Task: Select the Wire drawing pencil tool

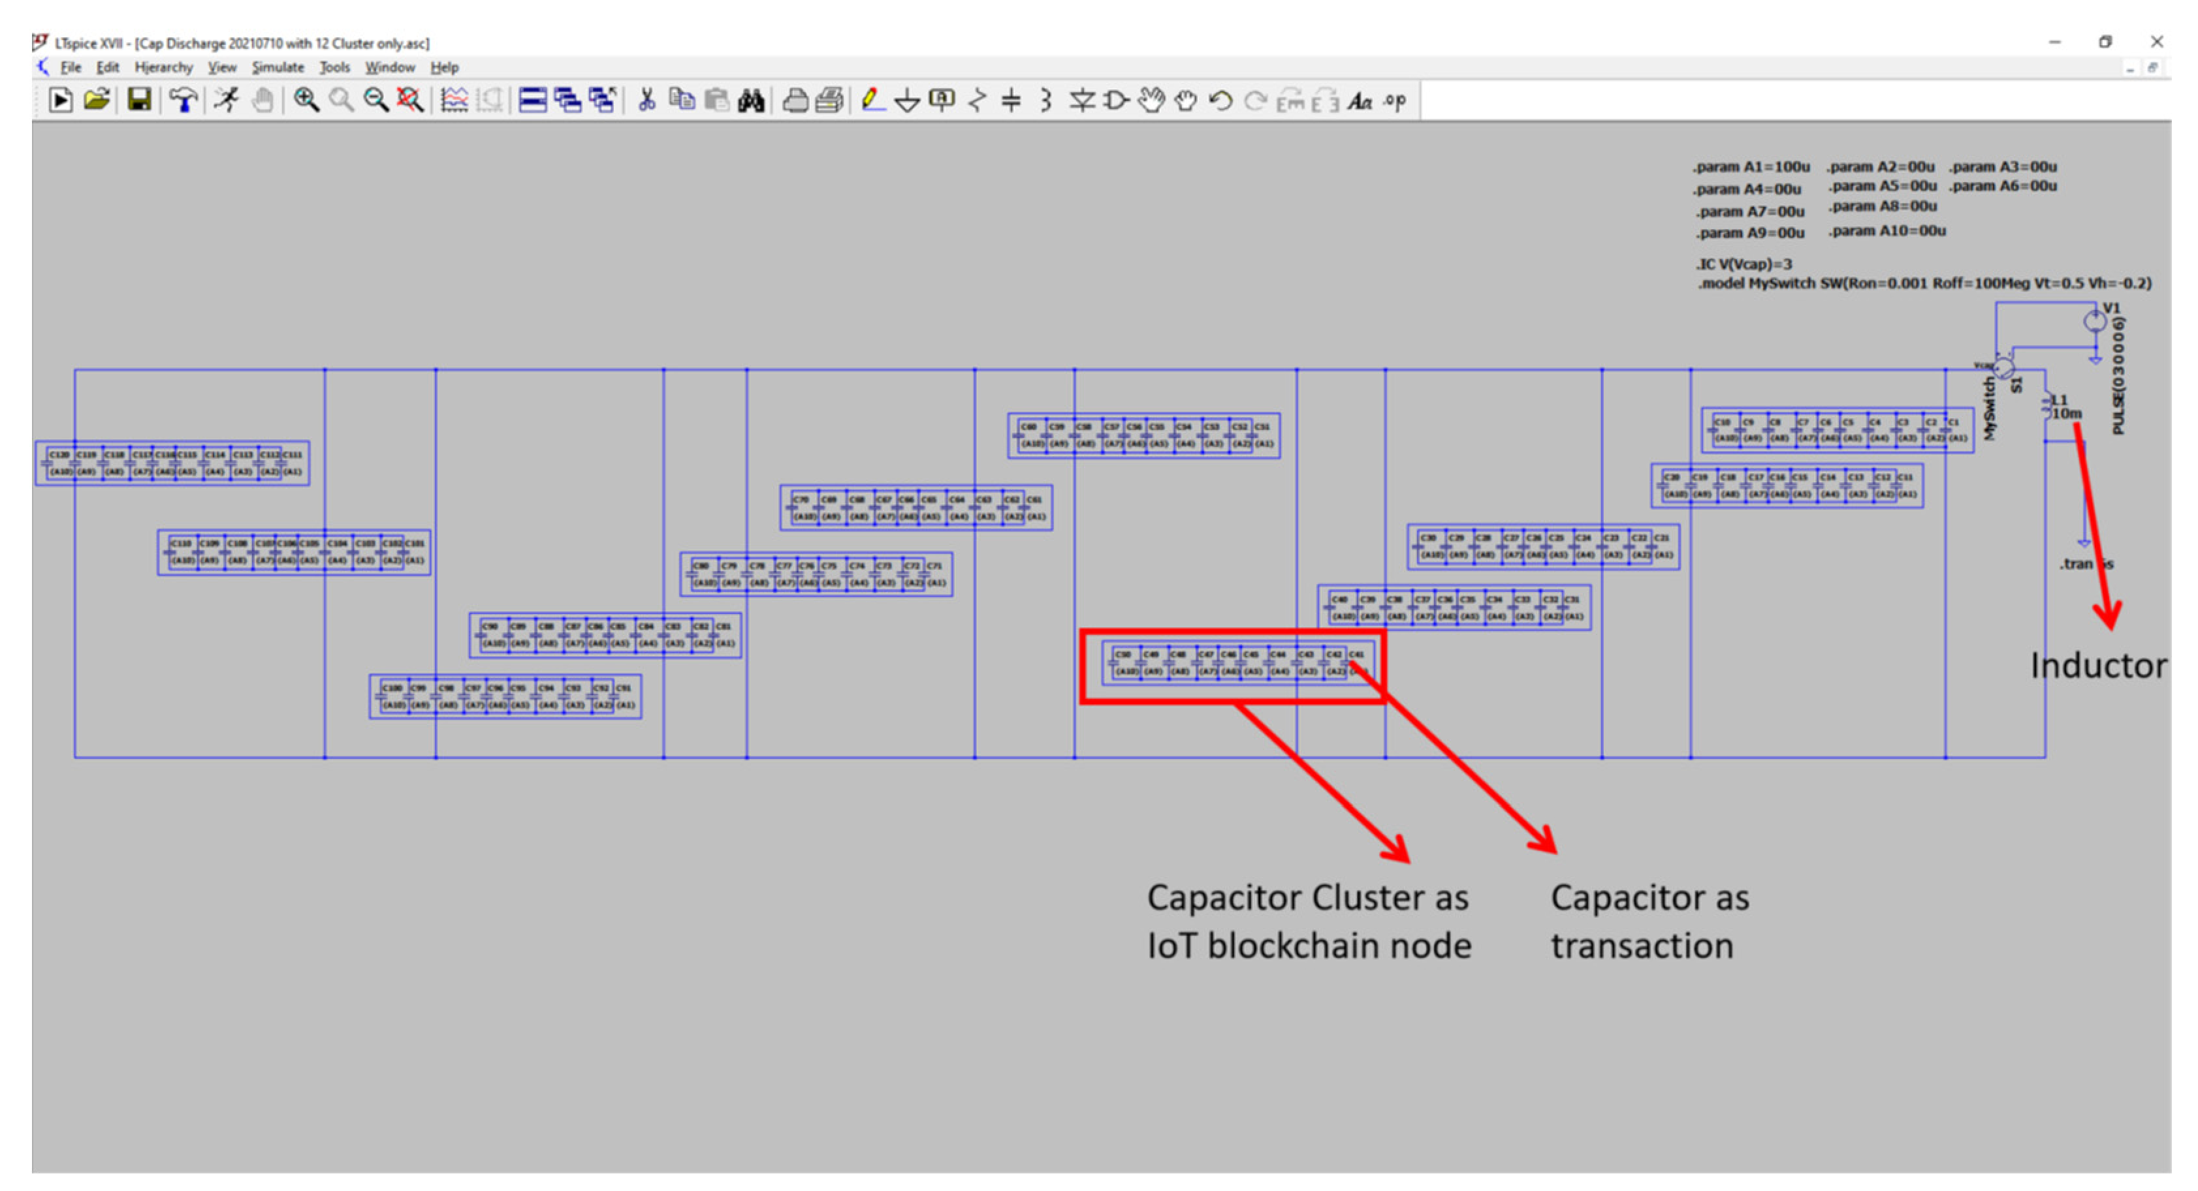Action: [x=871, y=101]
